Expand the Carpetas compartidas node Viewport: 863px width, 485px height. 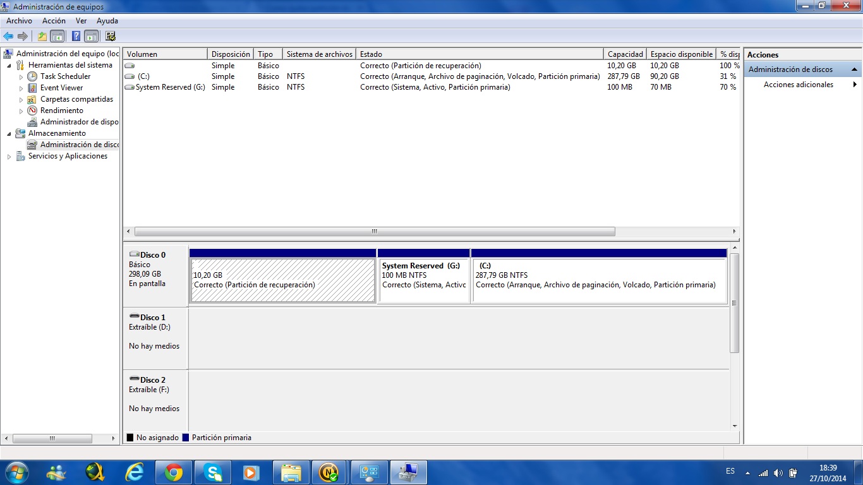click(x=21, y=100)
